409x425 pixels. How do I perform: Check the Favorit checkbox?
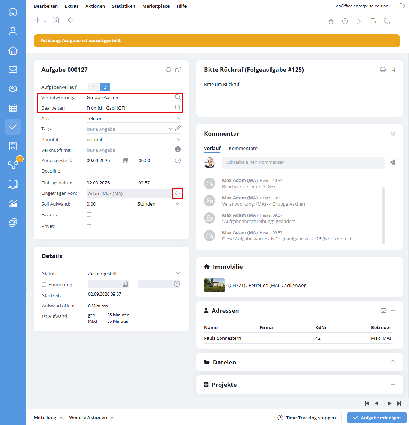tap(89, 214)
